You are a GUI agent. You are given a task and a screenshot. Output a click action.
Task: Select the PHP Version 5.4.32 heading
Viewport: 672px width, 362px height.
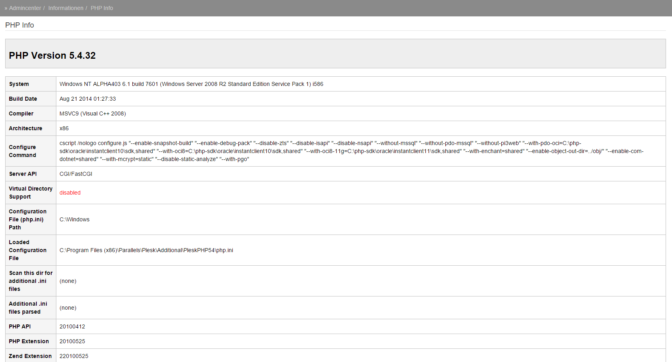click(x=52, y=56)
